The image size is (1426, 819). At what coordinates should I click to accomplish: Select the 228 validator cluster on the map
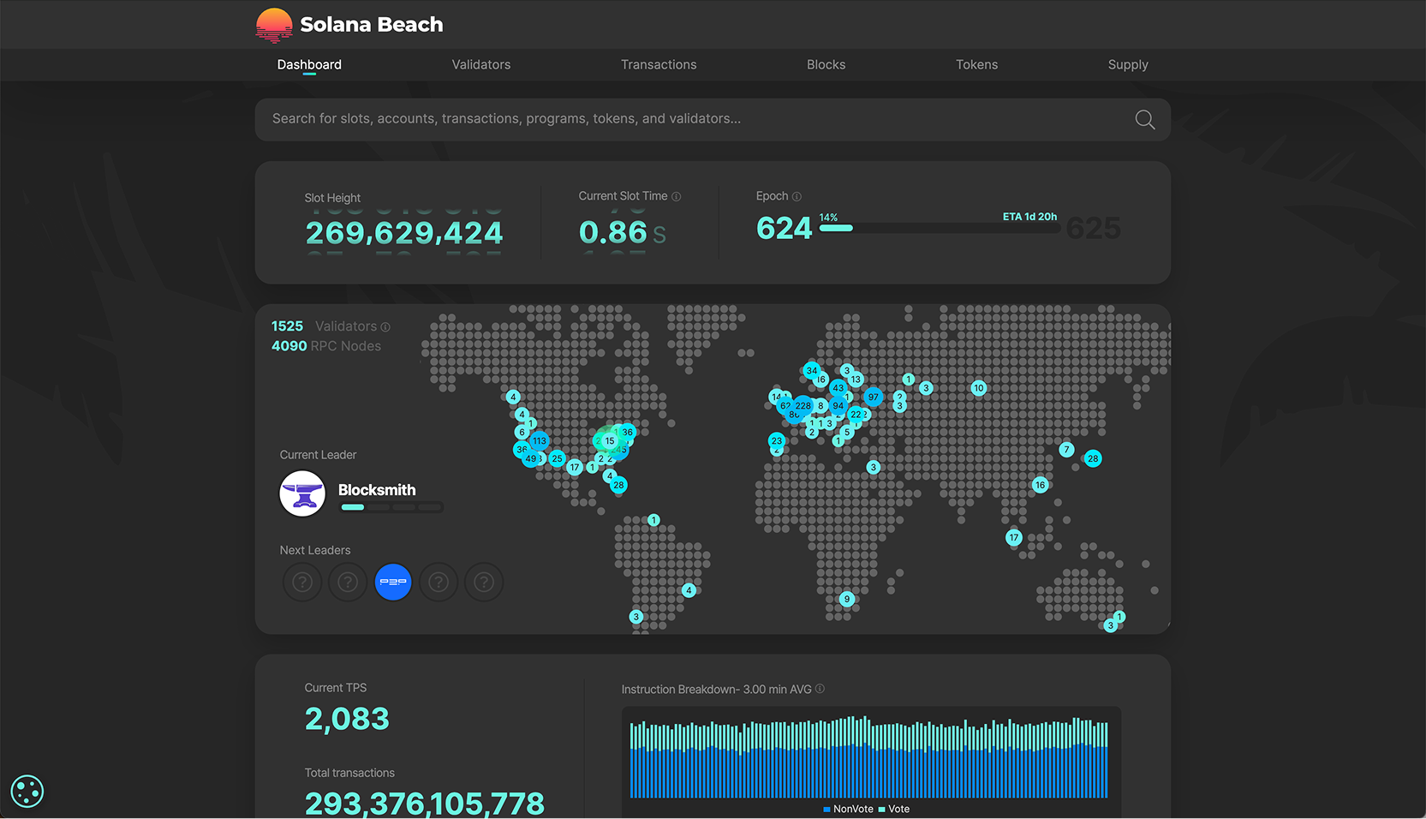point(802,406)
